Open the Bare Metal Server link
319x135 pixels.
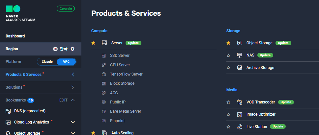pos(126,111)
